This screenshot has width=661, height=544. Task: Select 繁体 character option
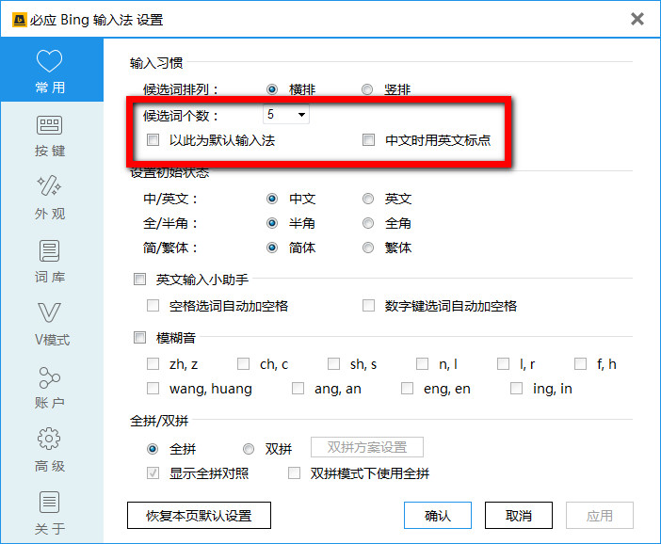point(367,248)
